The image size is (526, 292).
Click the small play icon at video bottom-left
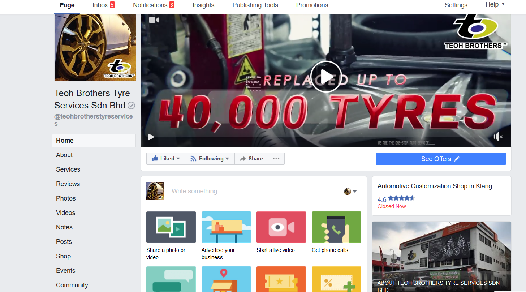[151, 137]
